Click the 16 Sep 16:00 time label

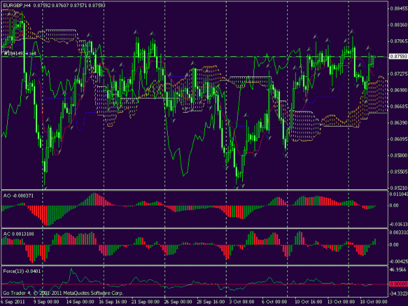[x=113, y=301]
